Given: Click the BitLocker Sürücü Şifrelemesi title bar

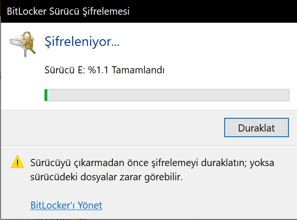Looking at the screenshot, I should 148,10.
